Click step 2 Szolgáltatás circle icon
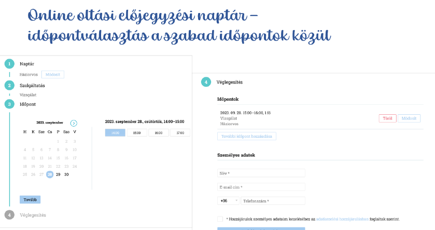 [9, 85]
